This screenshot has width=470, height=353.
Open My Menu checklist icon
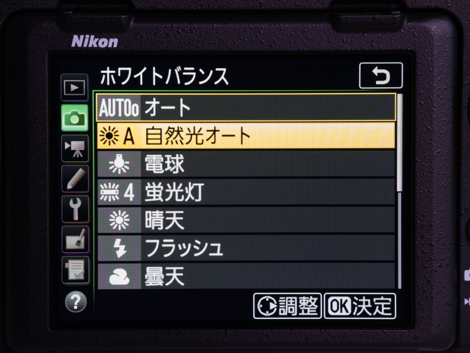tap(75, 270)
